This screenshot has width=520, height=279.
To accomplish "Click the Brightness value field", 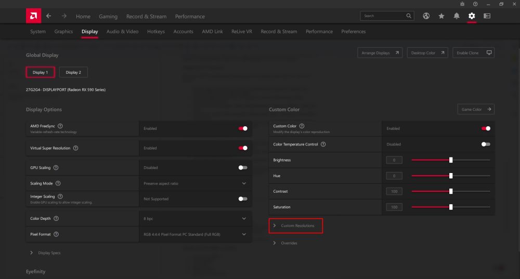I will [394, 160].
